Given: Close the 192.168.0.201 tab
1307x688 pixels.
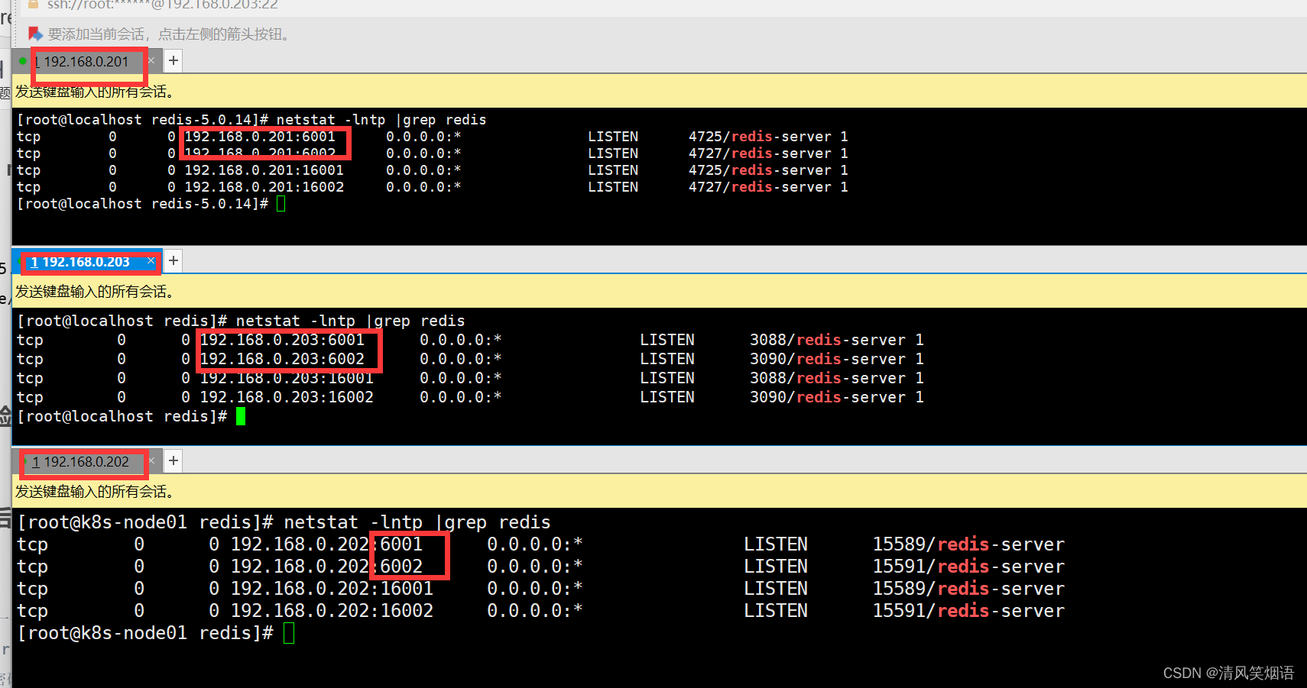Looking at the screenshot, I should click(x=151, y=60).
